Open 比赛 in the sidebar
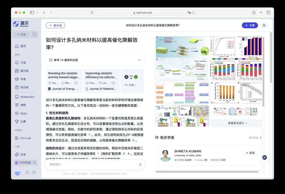Image resolution: width=285 pixels, height=194 pixels. click(x=20, y=121)
